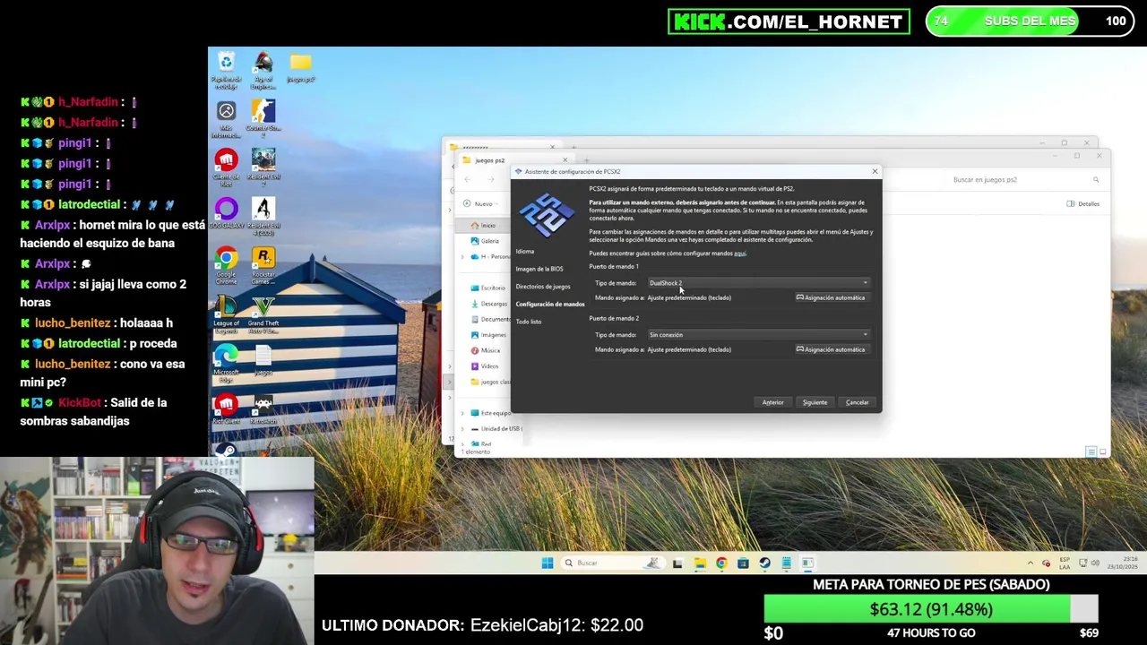
Task: Open Galería in Explorer sidebar
Action: [484, 241]
